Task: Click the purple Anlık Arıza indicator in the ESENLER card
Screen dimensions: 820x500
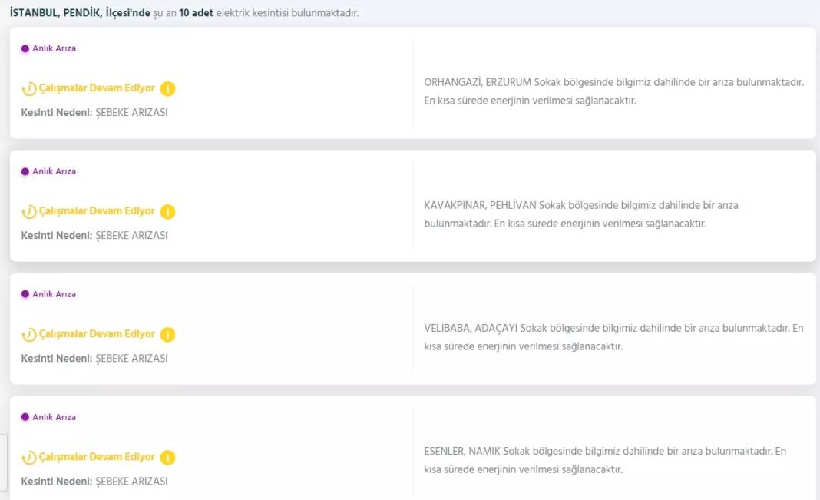Action: click(x=24, y=416)
